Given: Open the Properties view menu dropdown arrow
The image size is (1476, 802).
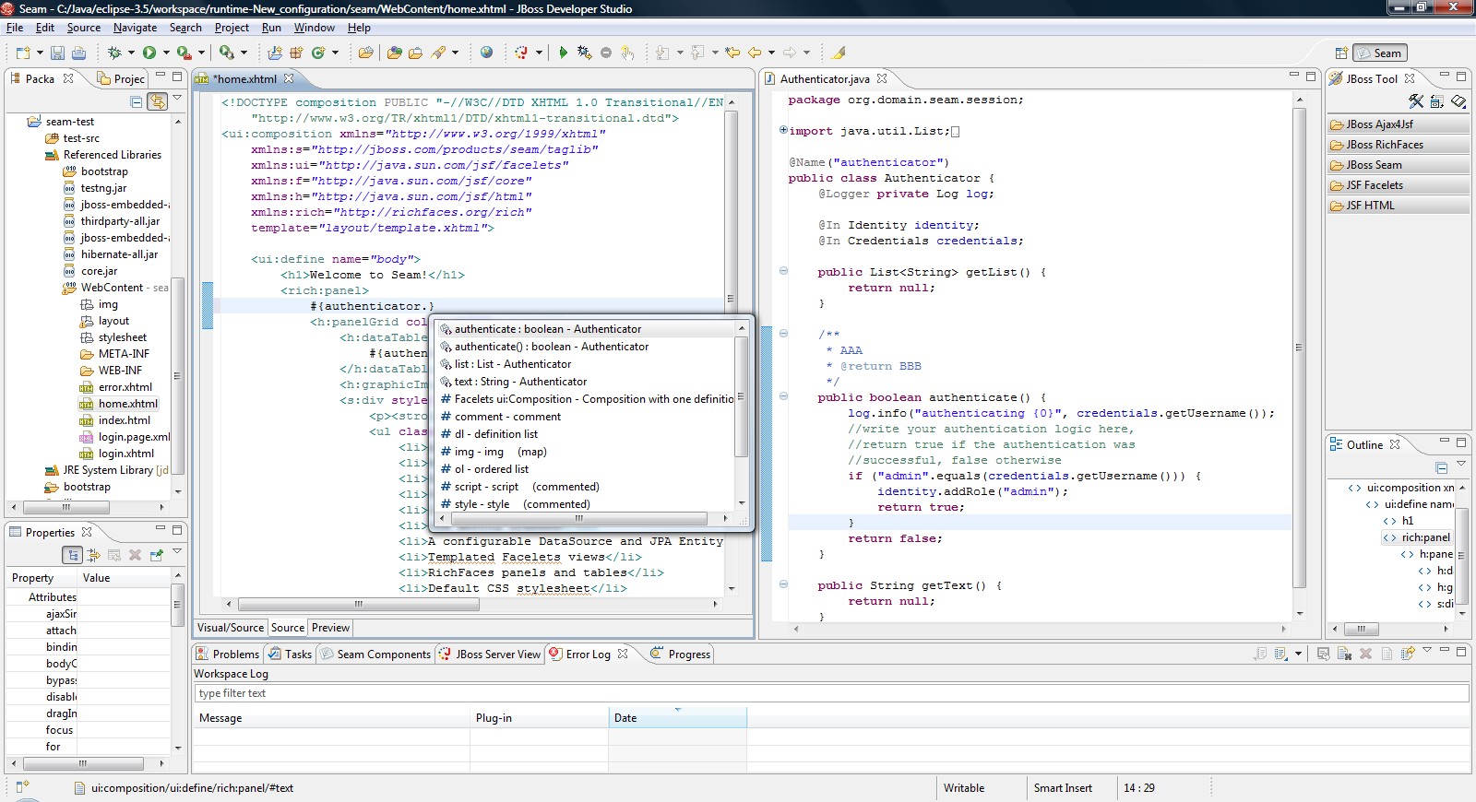Looking at the screenshot, I should pos(177,551).
